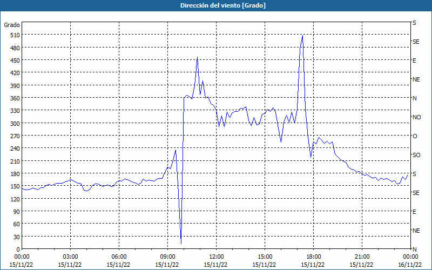Click the SE compass label at 480 level
432x270 pixels.
(x=416, y=42)
